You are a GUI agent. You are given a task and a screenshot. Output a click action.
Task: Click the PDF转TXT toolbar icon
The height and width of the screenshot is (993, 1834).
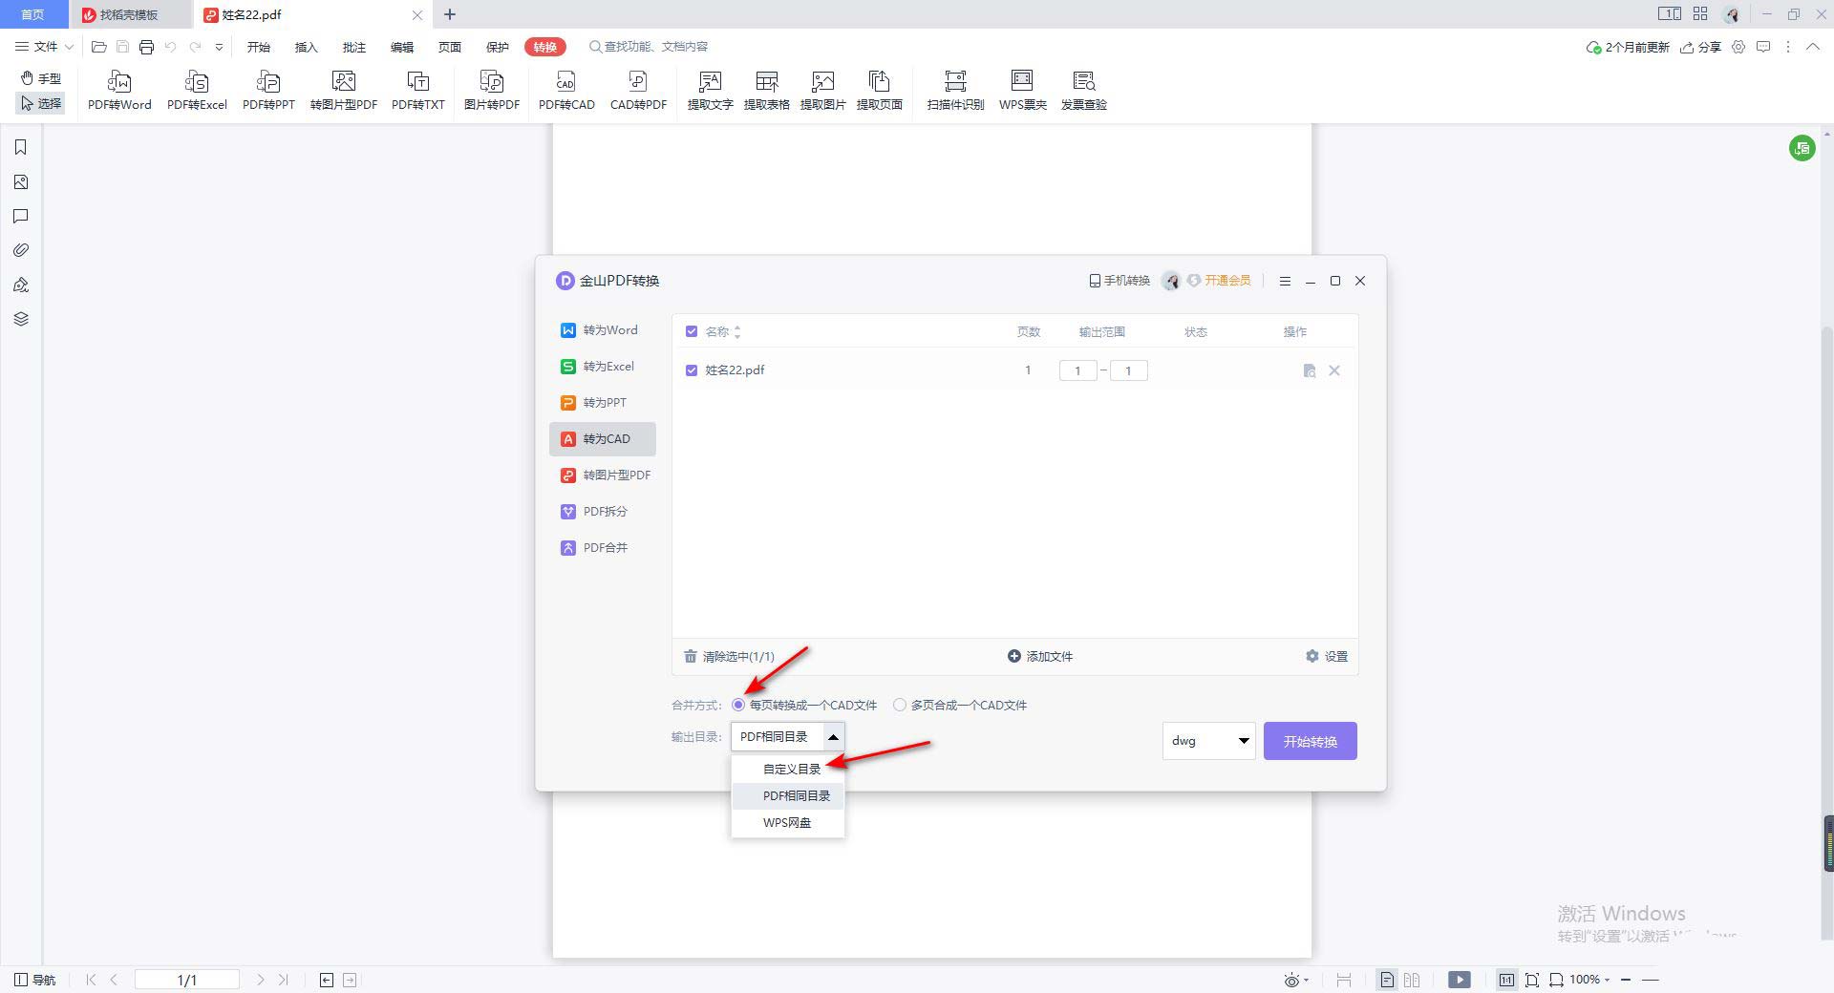418,91
